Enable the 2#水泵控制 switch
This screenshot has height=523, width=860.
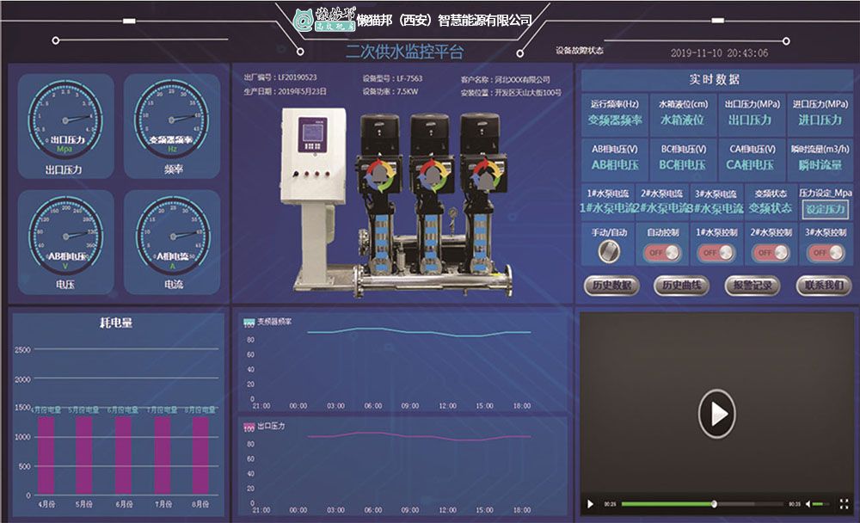(771, 253)
